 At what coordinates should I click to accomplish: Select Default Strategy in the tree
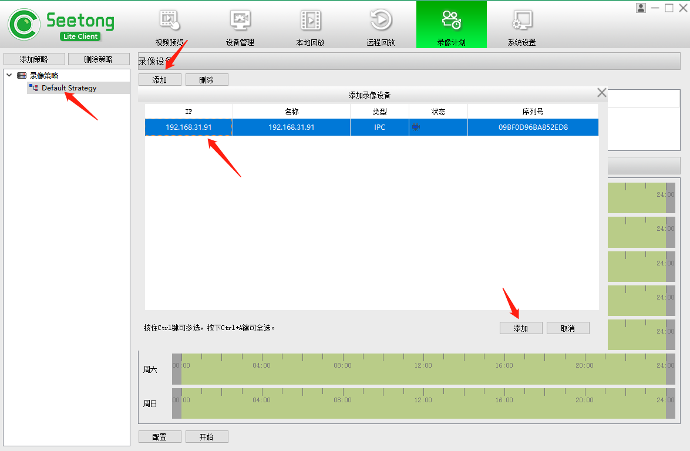[x=69, y=88]
